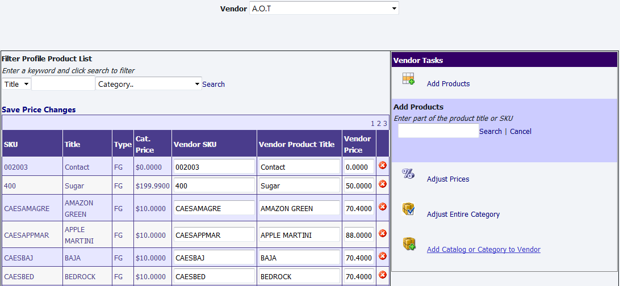Cancel the Add Products search

click(x=521, y=131)
